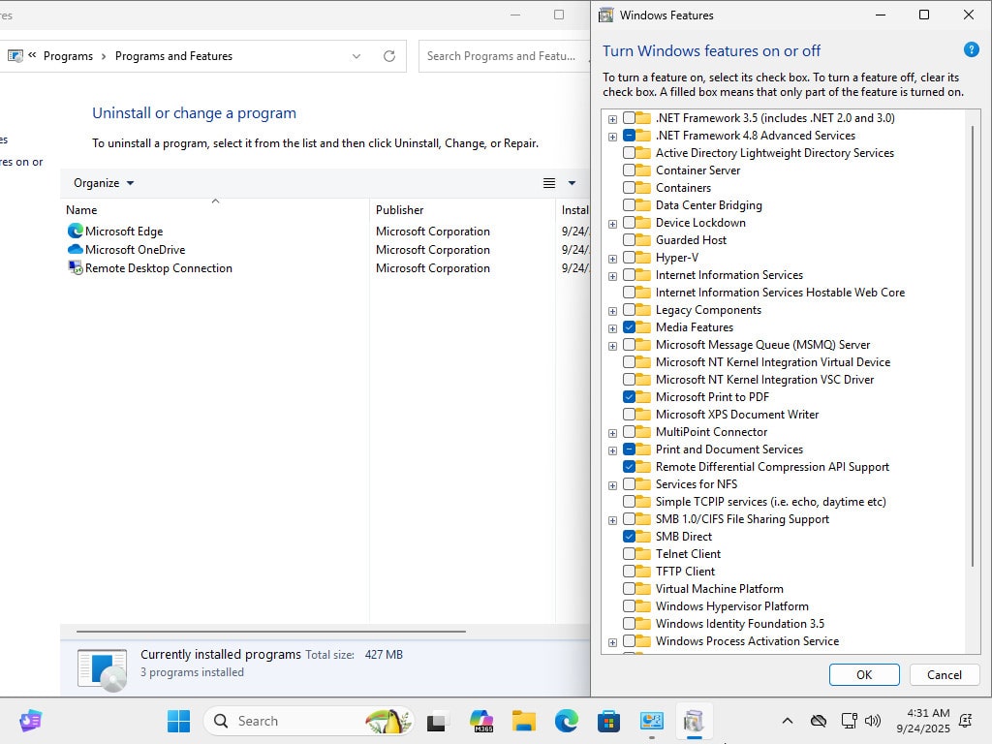Click the features list vertical scrollbar
This screenshot has height=744, width=992.
click(x=973, y=339)
